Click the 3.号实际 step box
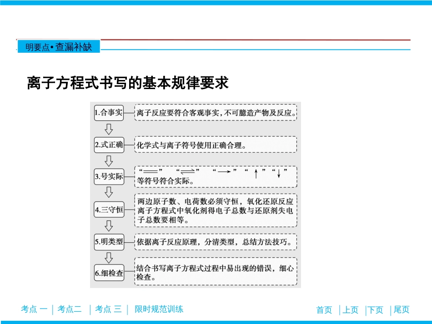432x324 pixels. 109,177
